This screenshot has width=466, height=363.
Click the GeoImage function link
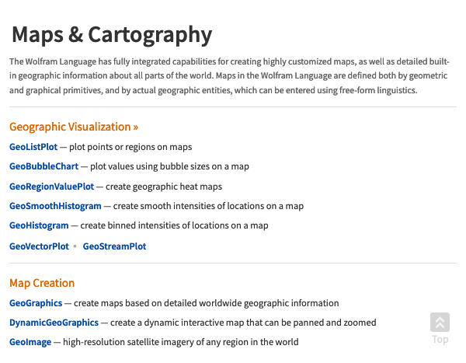[30, 342]
